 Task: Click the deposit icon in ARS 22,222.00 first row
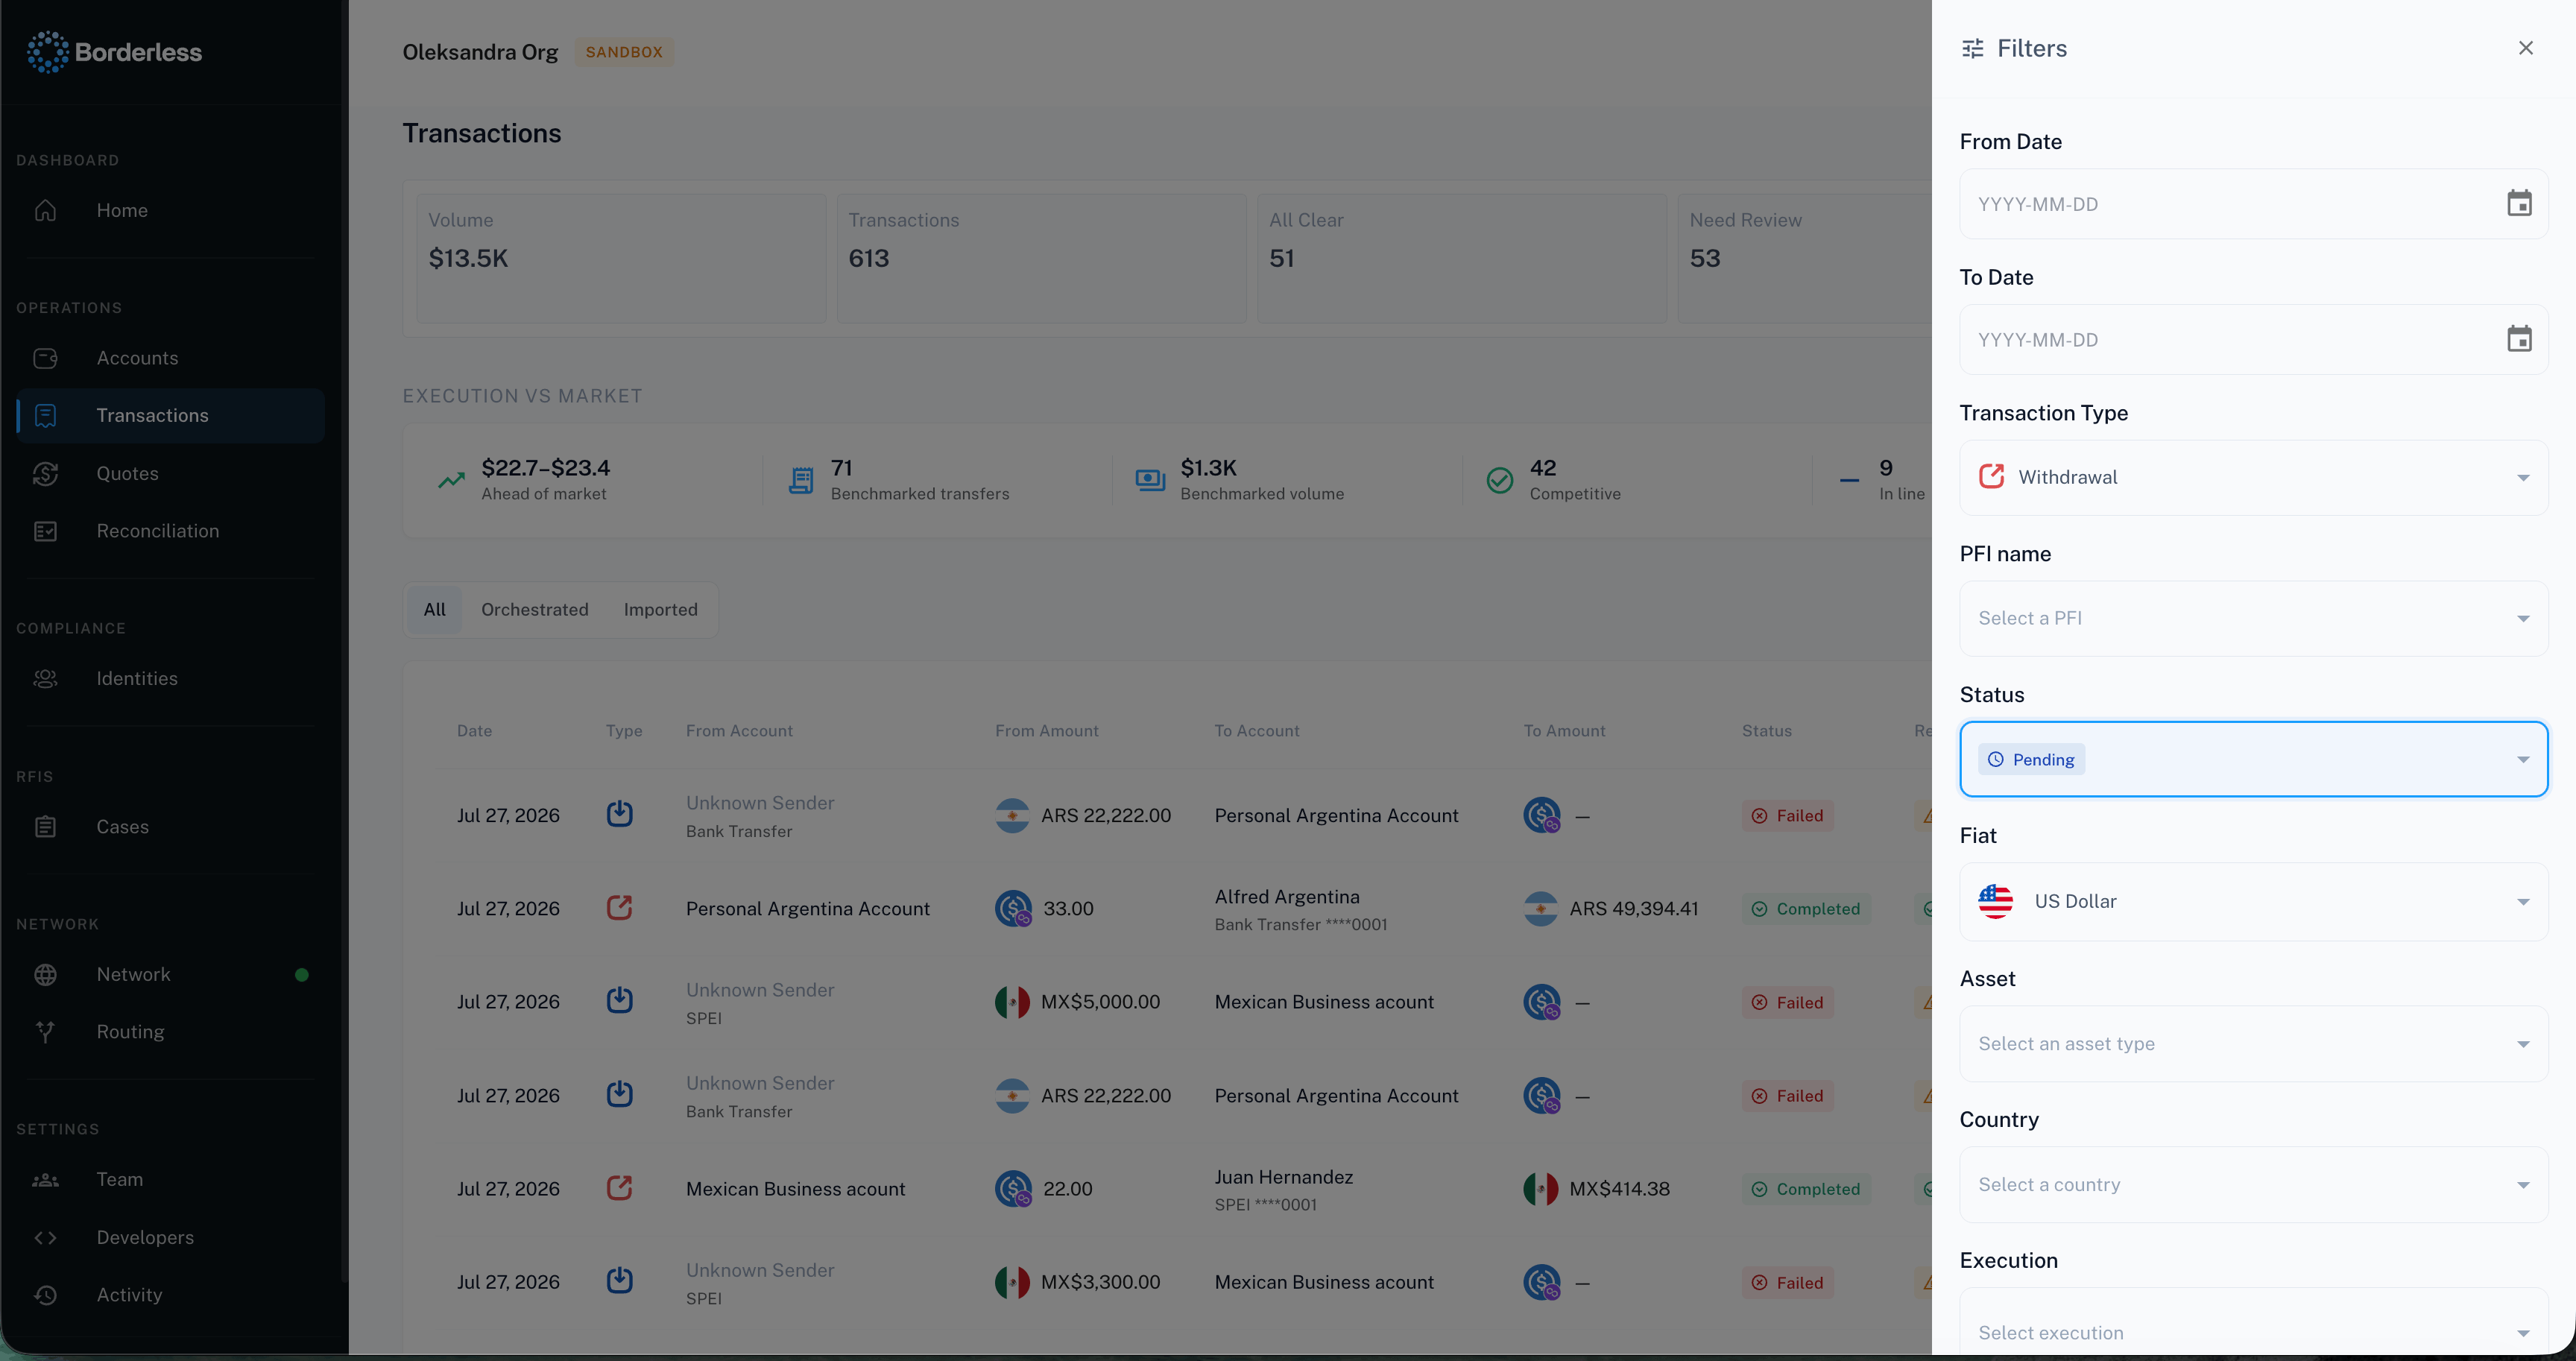pos(619,814)
